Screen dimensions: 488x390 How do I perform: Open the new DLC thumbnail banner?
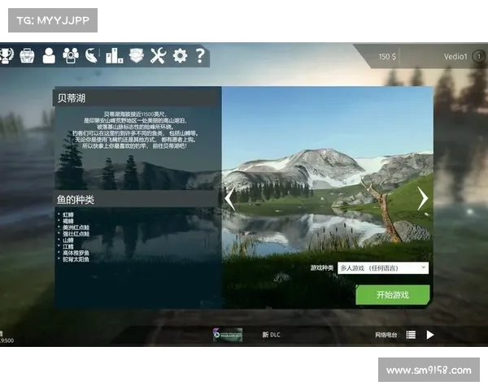click(x=228, y=335)
